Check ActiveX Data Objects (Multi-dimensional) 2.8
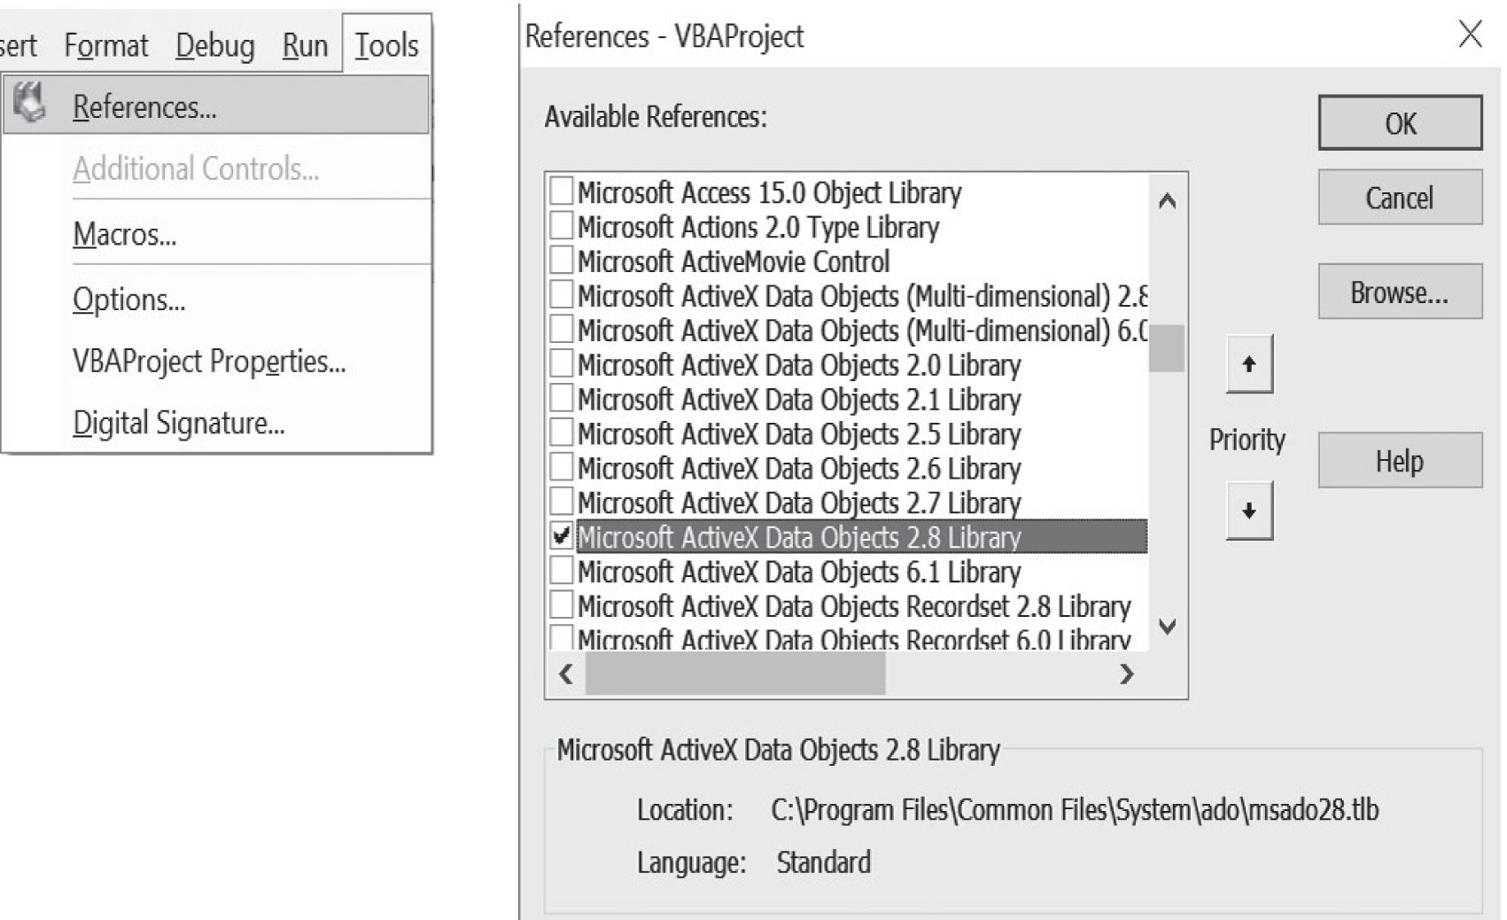The width and height of the screenshot is (1507, 920). pos(561,294)
